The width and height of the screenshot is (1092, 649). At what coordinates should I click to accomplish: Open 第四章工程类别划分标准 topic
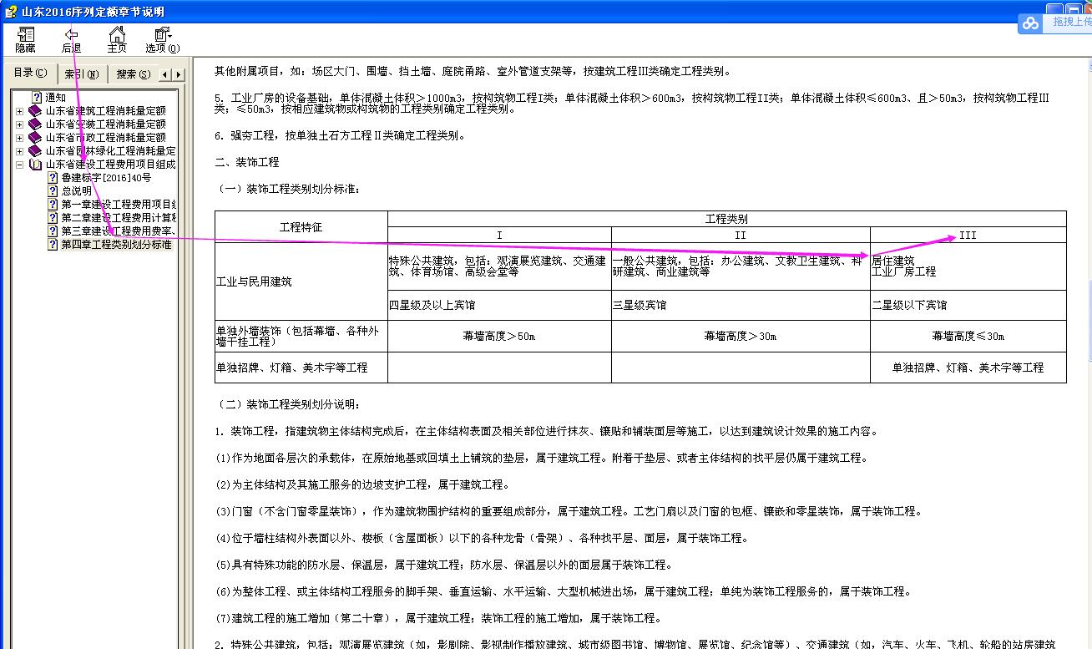click(x=116, y=245)
